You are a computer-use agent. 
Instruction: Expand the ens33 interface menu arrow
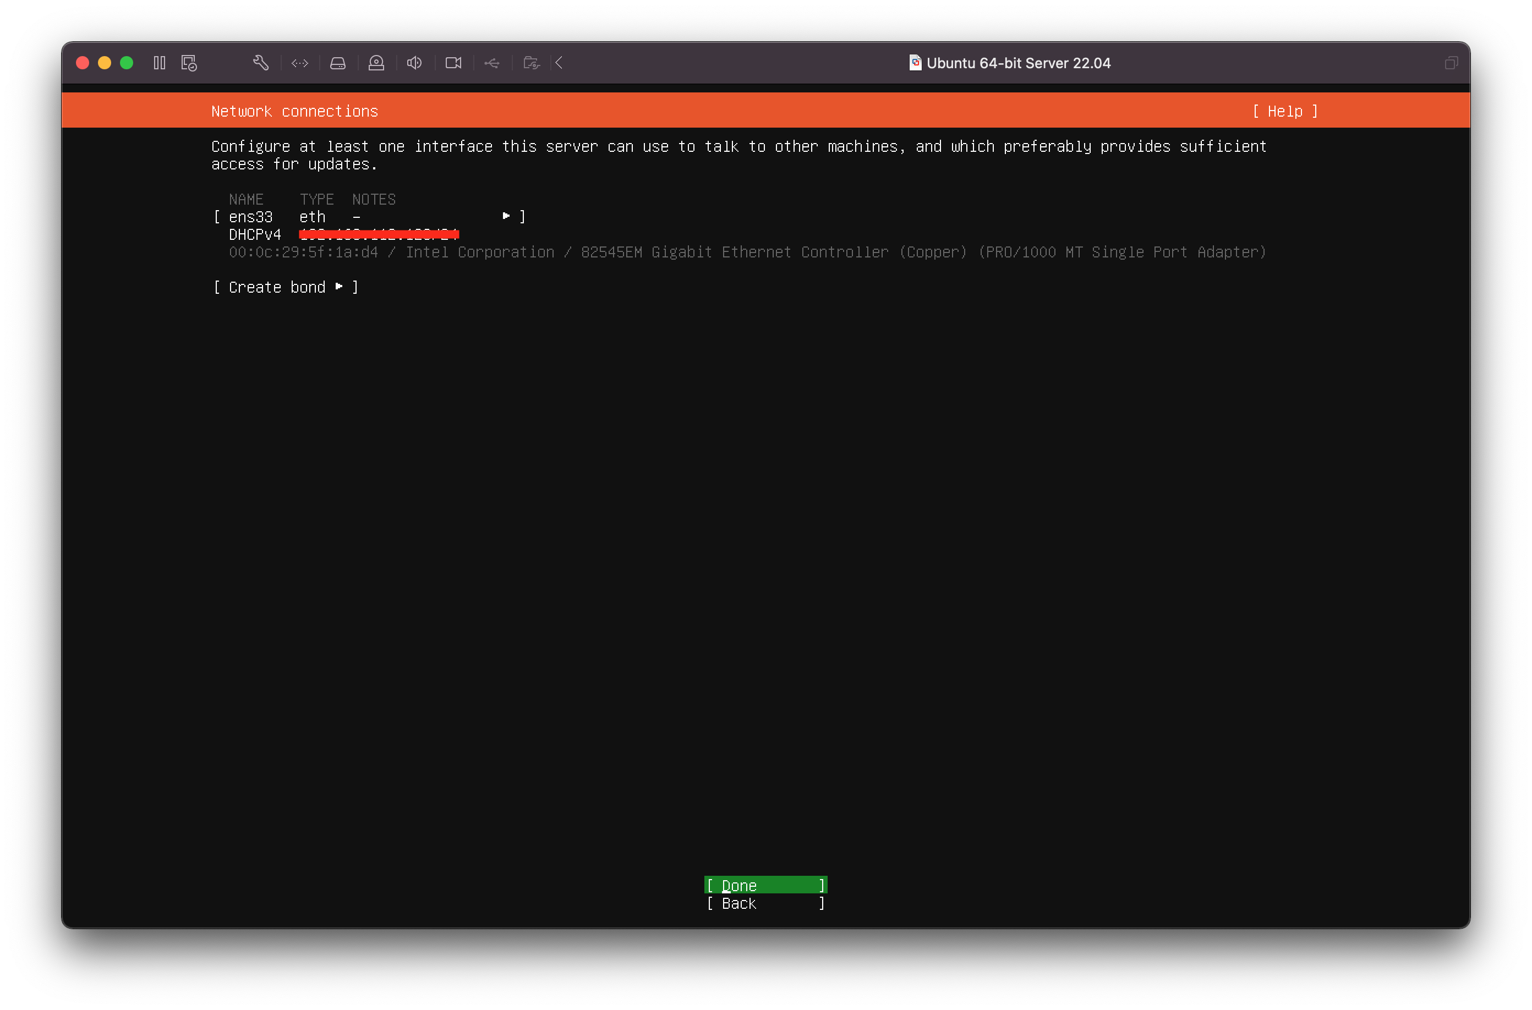click(506, 216)
